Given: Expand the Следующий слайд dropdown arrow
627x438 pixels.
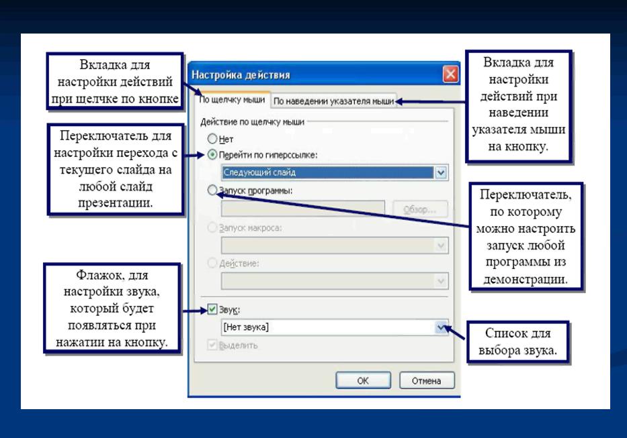Looking at the screenshot, I should click(x=441, y=172).
